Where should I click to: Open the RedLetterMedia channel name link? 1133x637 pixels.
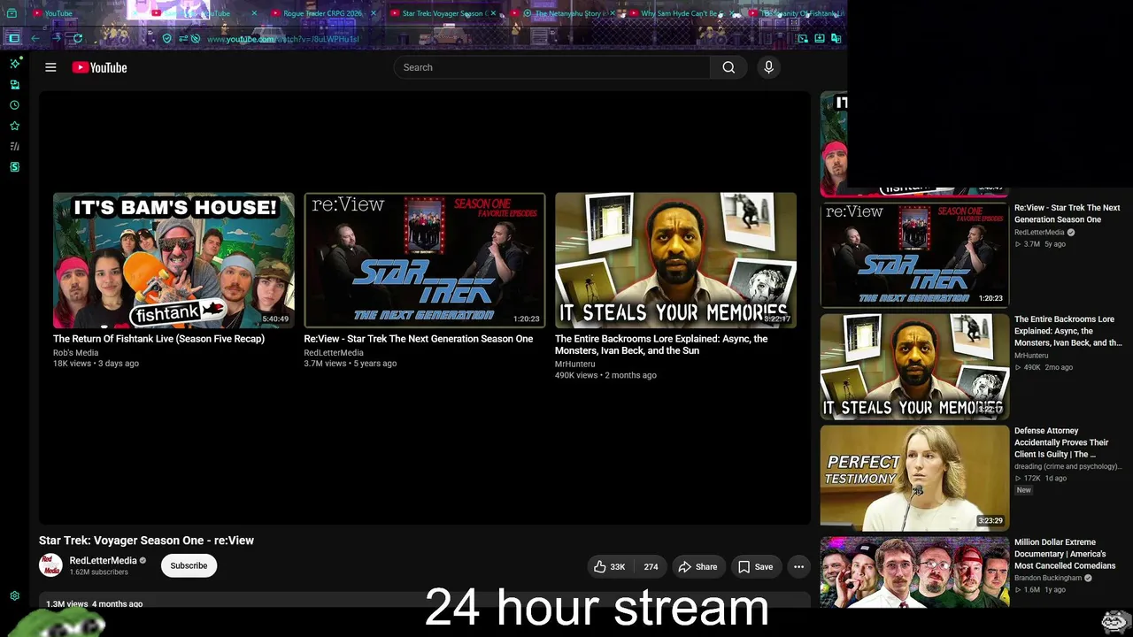(x=104, y=561)
